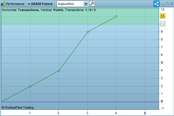Click the blue share icon
Image resolution: width=174 pixels, height=116 pixels.
tap(156, 4)
